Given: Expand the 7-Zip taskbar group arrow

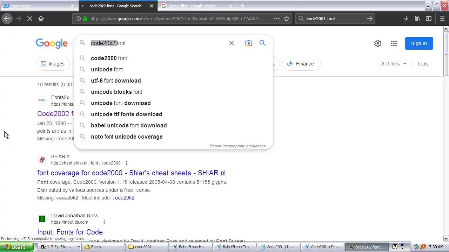Looking at the screenshot, I should click(x=79, y=247).
